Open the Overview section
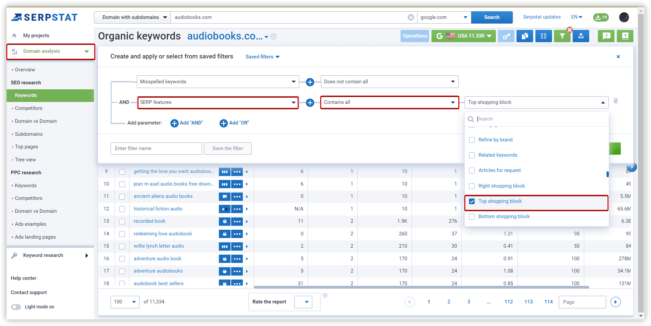The height and width of the screenshot is (326, 651). (25, 70)
